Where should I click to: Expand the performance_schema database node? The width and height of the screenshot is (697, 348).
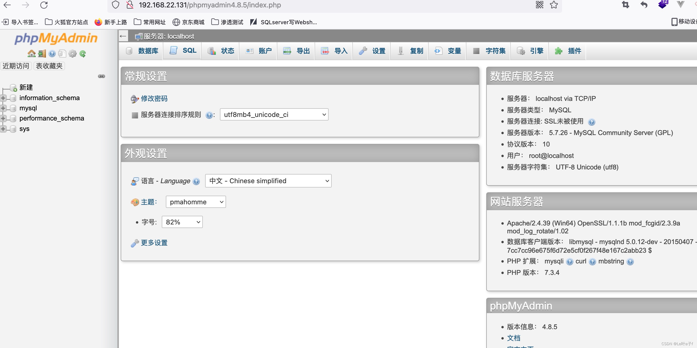tap(3, 118)
